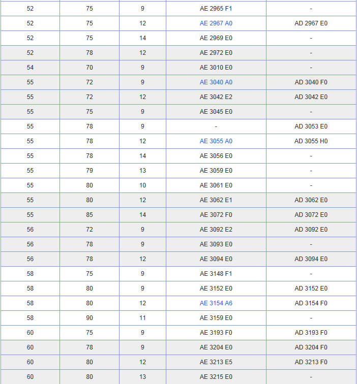This screenshot has height=384, width=357.
Task: Click the AE 3093 E0 entry
Action: pos(216,244)
